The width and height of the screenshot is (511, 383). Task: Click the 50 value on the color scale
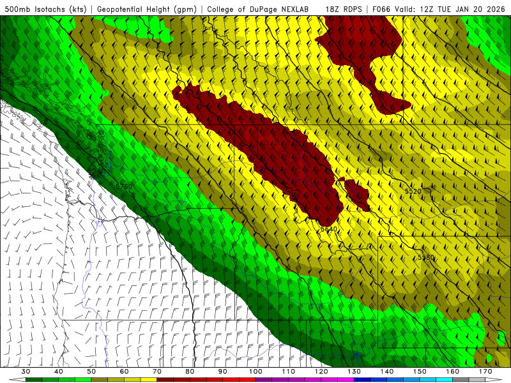click(x=91, y=372)
